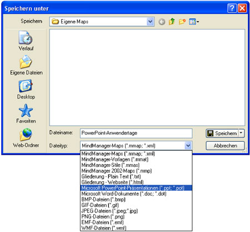The image size is (250, 232).
Task: Expand the Eigene Maps location dropdown
Action: (150, 22)
